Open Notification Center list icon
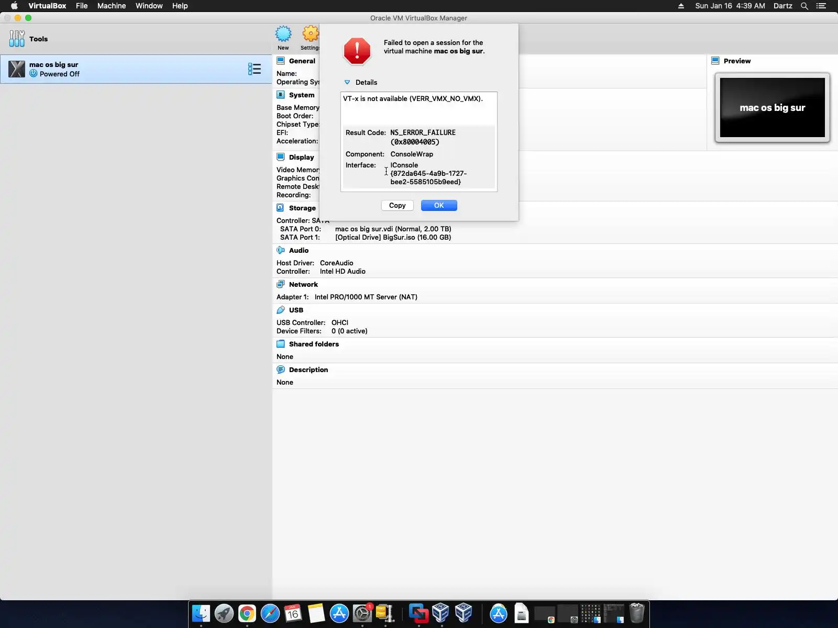 pos(821,6)
